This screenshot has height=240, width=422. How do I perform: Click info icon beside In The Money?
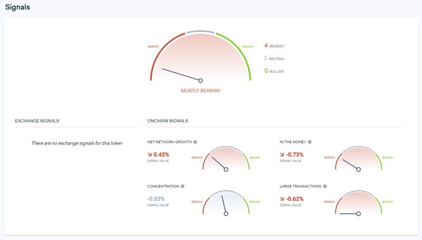310,142
